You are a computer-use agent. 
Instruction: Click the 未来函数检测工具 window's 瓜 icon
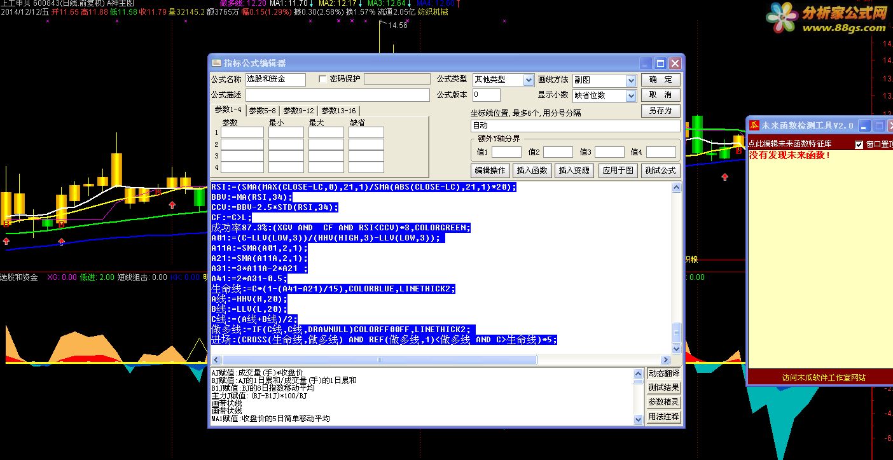[x=754, y=125]
